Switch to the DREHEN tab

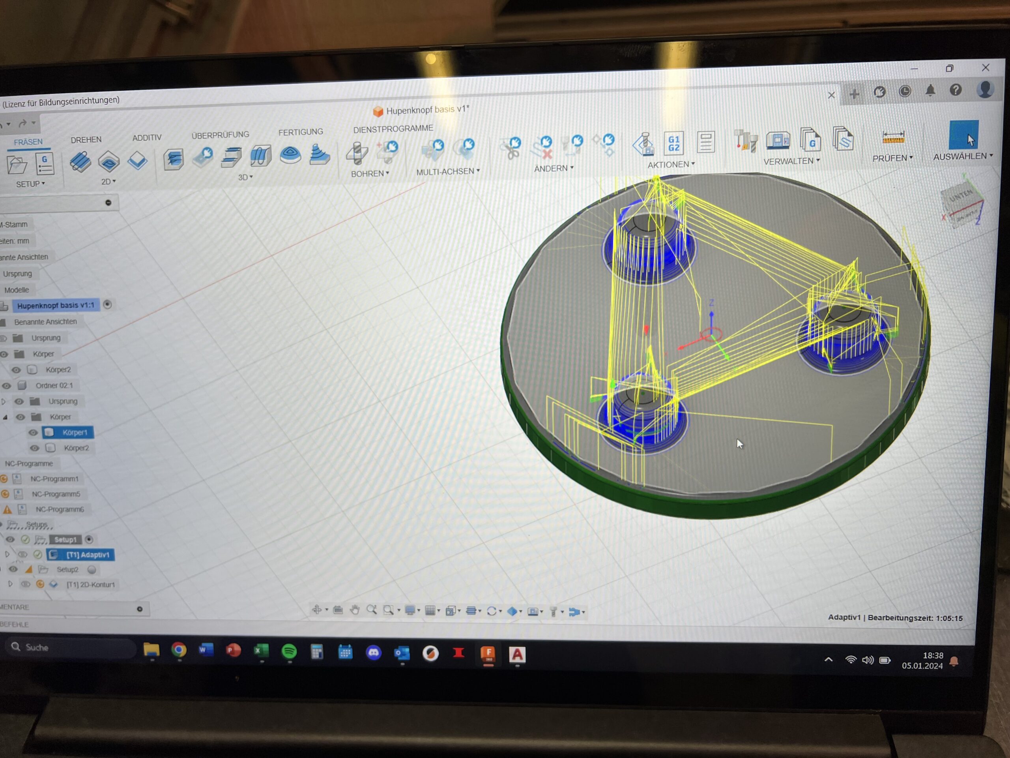click(x=86, y=140)
